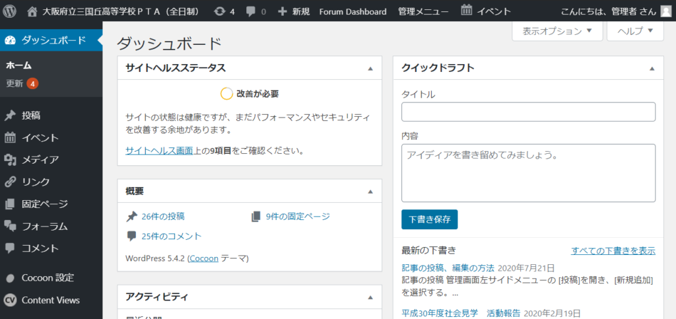This screenshot has width=676, height=319.
Task: Open the 9件の固定ページ link
Action: pyautogui.click(x=298, y=217)
